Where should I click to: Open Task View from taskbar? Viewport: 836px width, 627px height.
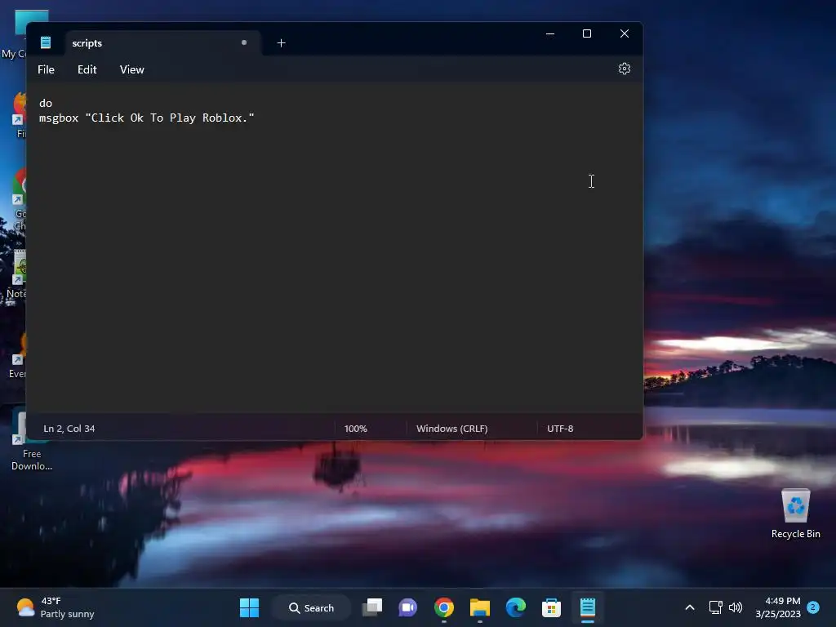click(x=372, y=607)
